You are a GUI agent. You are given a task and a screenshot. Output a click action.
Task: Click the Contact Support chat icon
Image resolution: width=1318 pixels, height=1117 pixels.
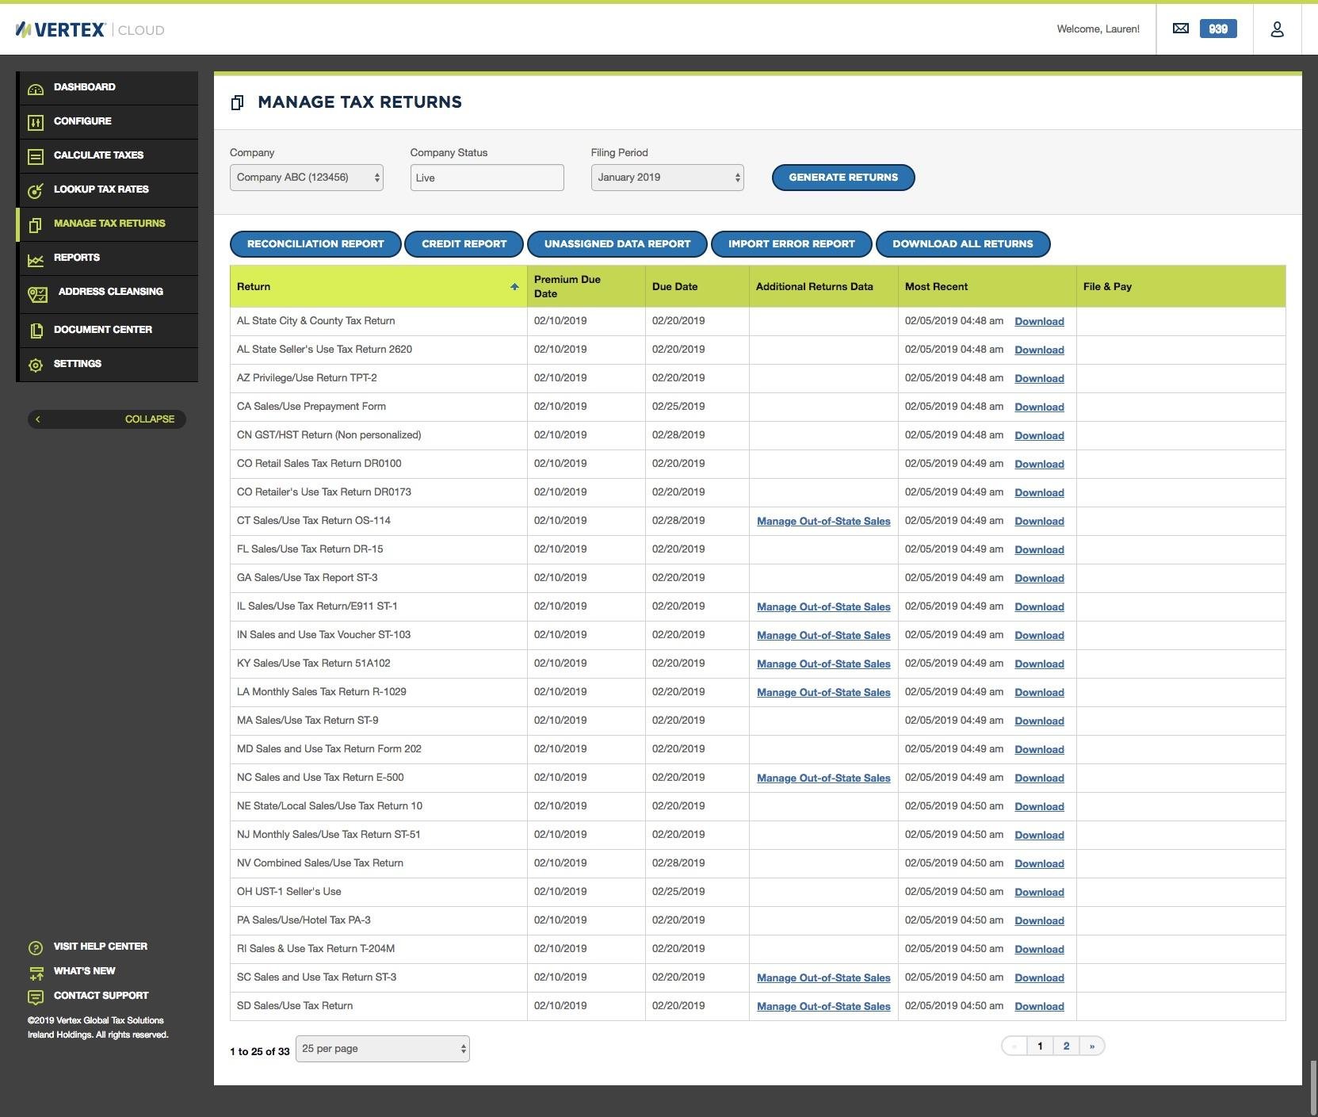point(36,997)
